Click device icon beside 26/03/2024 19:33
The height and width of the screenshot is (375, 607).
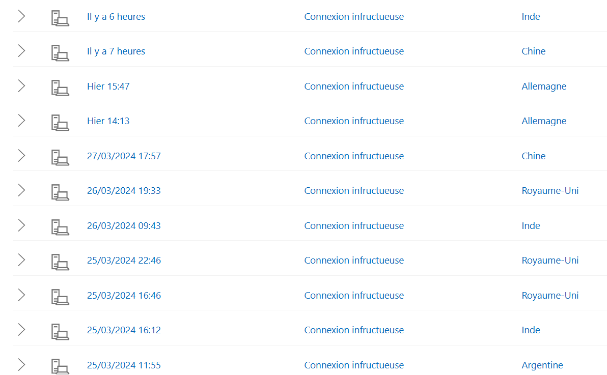pos(60,192)
